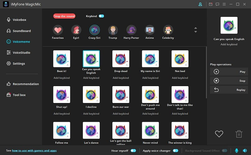Viewport: 251px width, 155px height.
Task: Play the Drop dead voice meme
Action: tap(121, 59)
